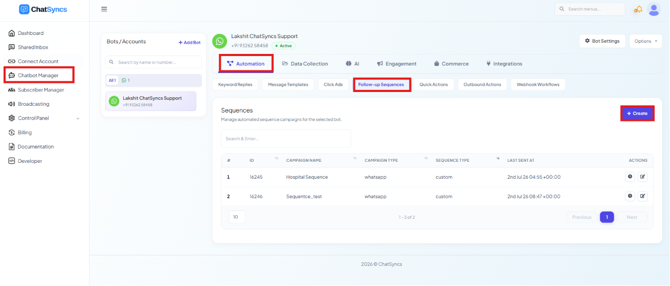Switch to the Commerce tab
This screenshot has width=670, height=286.
[451, 63]
